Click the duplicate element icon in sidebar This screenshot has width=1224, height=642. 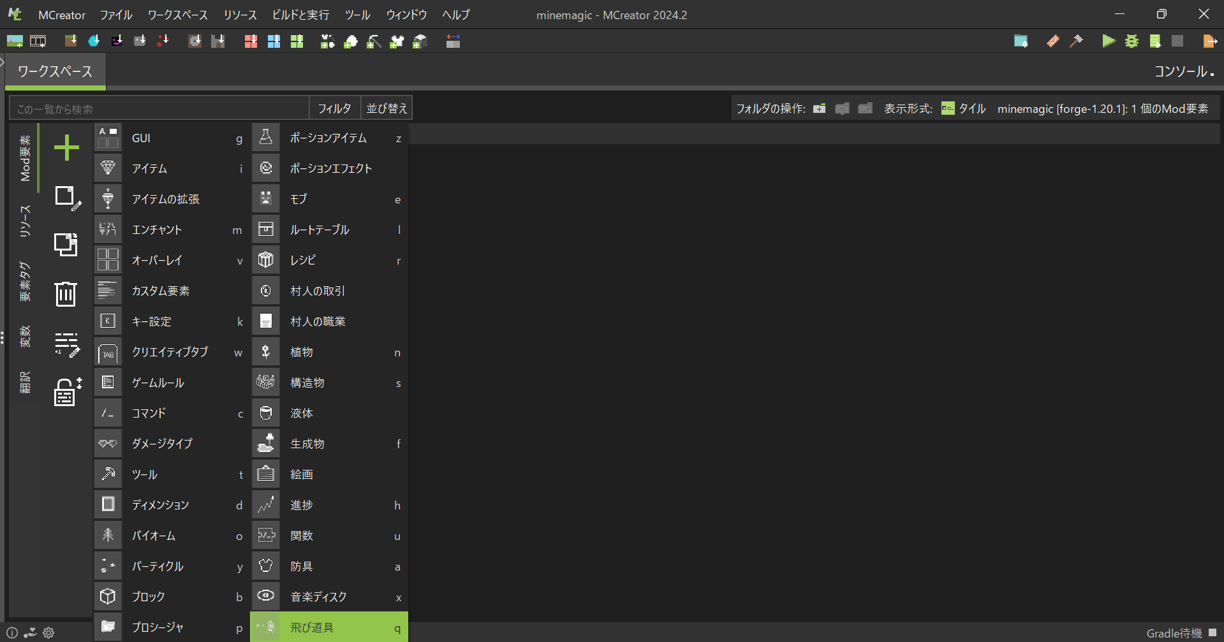click(66, 244)
